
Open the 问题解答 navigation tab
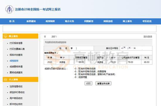pyautogui.click(x=89, y=21)
